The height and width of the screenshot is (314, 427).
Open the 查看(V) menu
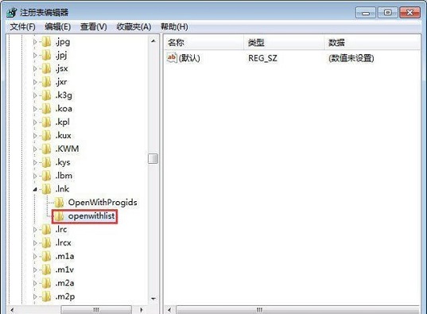tap(93, 27)
